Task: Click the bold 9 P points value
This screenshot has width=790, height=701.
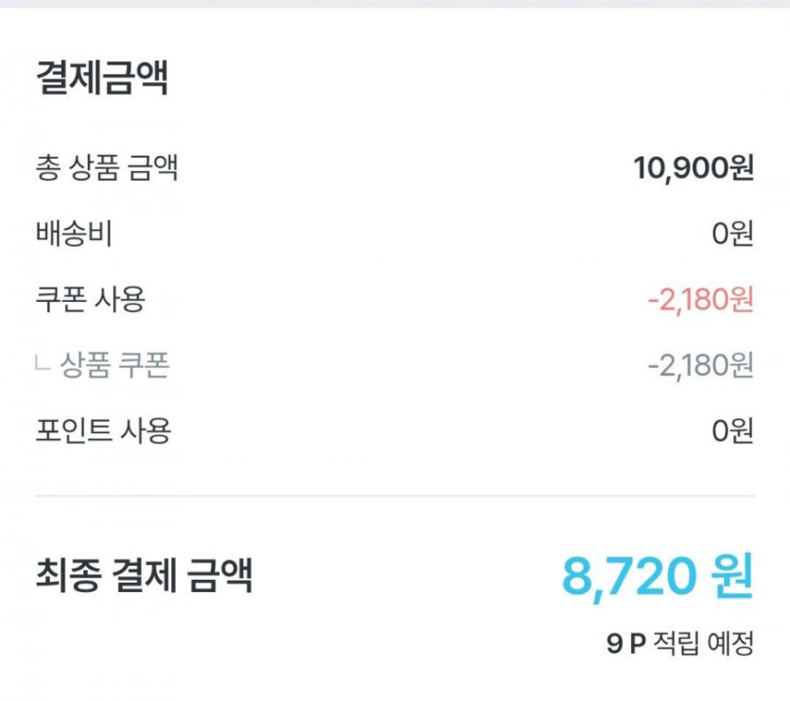Action: [625, 644]
